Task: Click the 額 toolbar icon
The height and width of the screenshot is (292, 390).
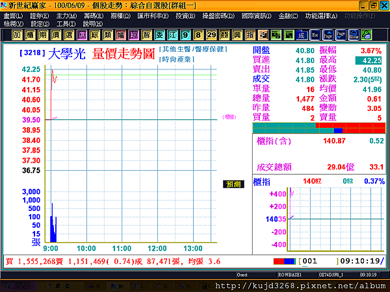Action: tap(224, 35)
